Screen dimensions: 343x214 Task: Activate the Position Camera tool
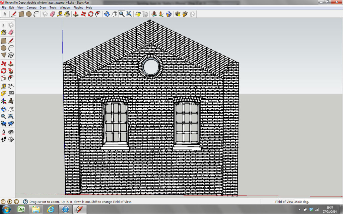click(x=3, y=132)
